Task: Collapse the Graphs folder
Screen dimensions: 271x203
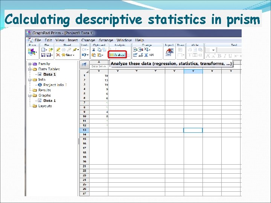Action: tap(30, 95)
